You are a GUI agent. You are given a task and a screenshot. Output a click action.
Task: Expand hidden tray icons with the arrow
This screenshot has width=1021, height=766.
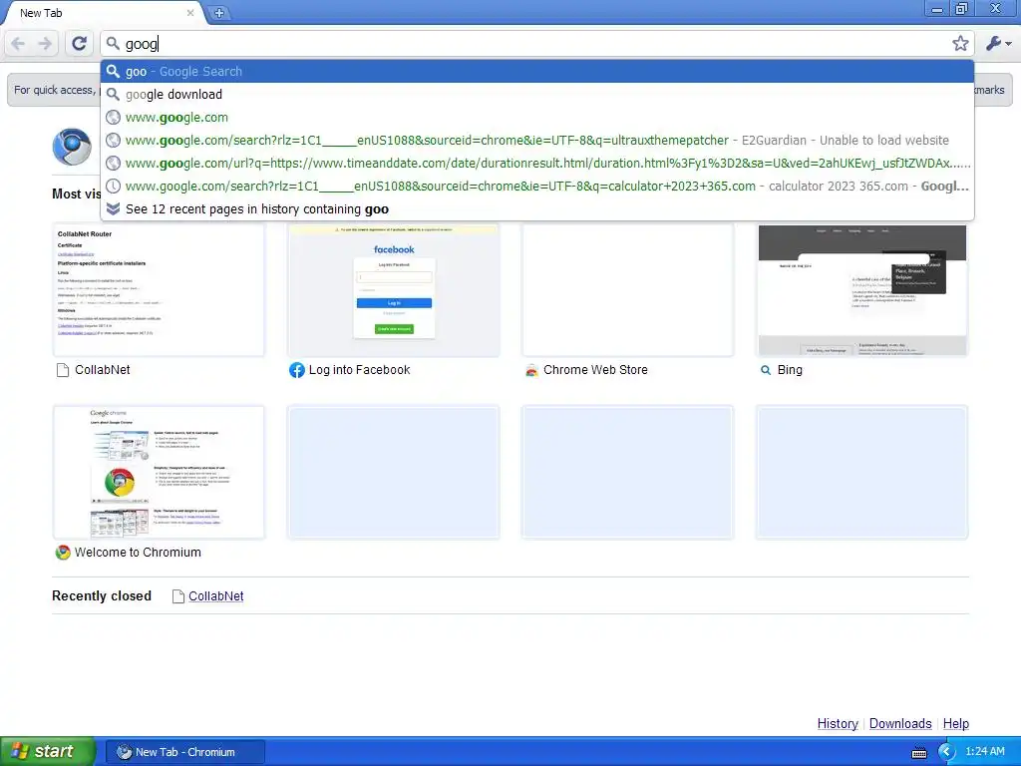pos(946,752)
